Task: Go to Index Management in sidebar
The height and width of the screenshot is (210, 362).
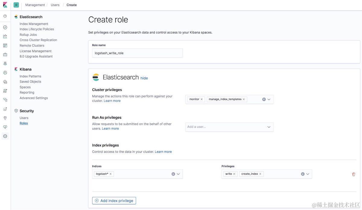Action: 34,24
